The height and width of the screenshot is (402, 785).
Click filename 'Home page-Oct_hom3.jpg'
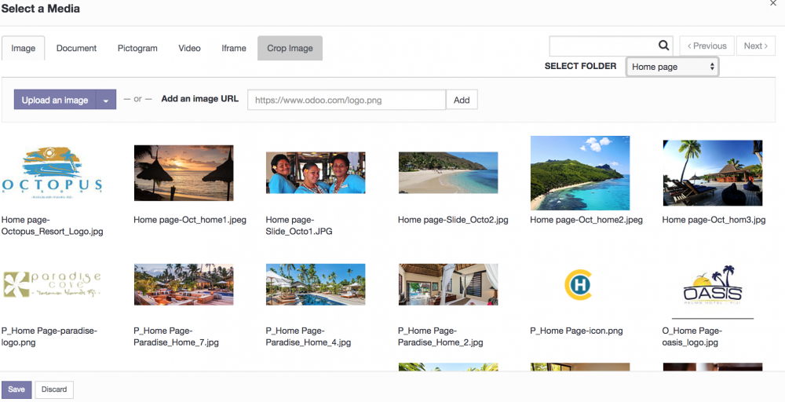click(x=714, y=220)
